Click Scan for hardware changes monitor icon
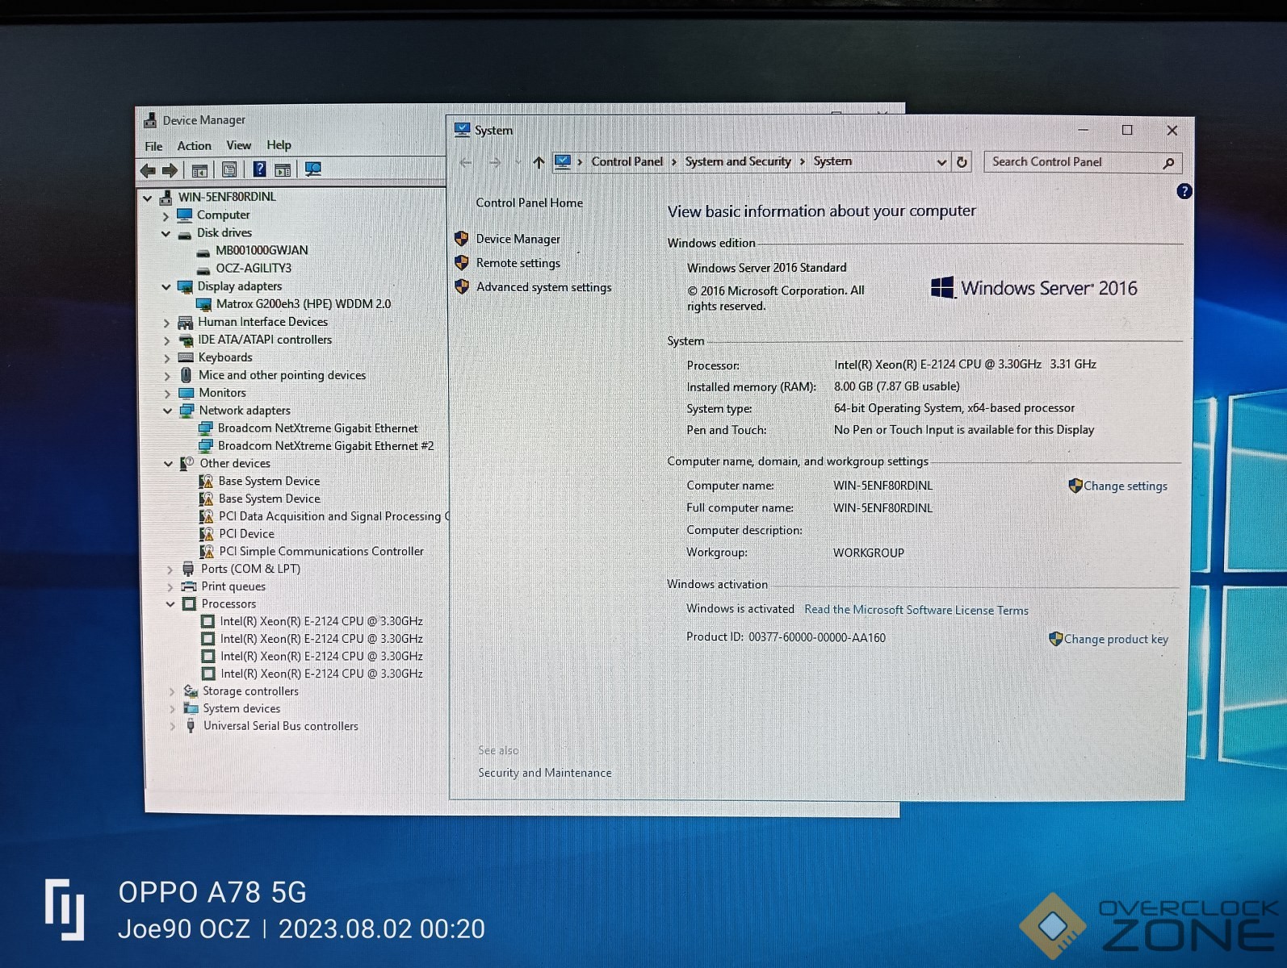The height and width of the screenshot is (968, 1287). pos(313,169)
